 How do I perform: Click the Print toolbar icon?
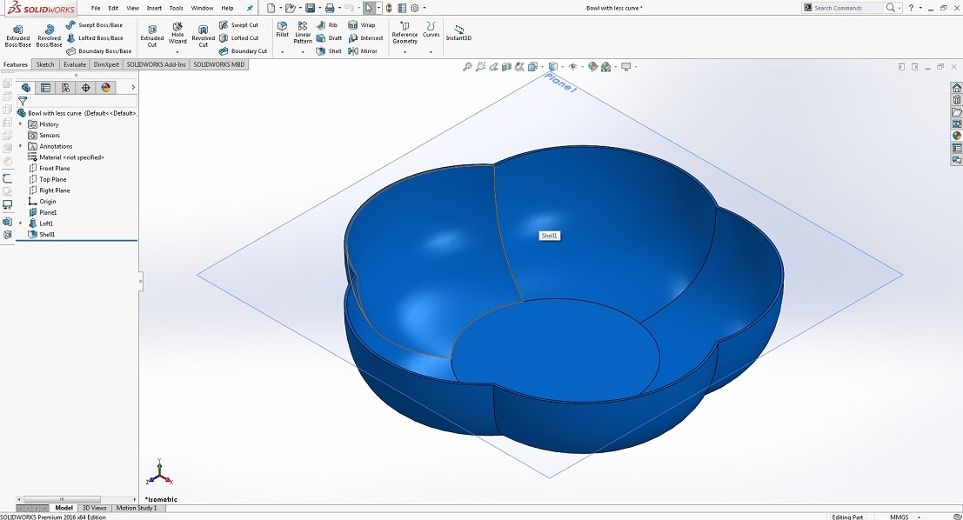pos(330,8)
